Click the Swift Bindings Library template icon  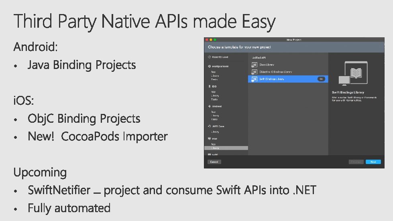tap(254, 79)
